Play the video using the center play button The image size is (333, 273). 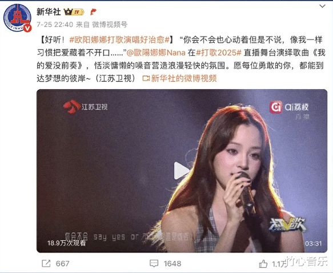pyautogui.click(x=181, y=170)
